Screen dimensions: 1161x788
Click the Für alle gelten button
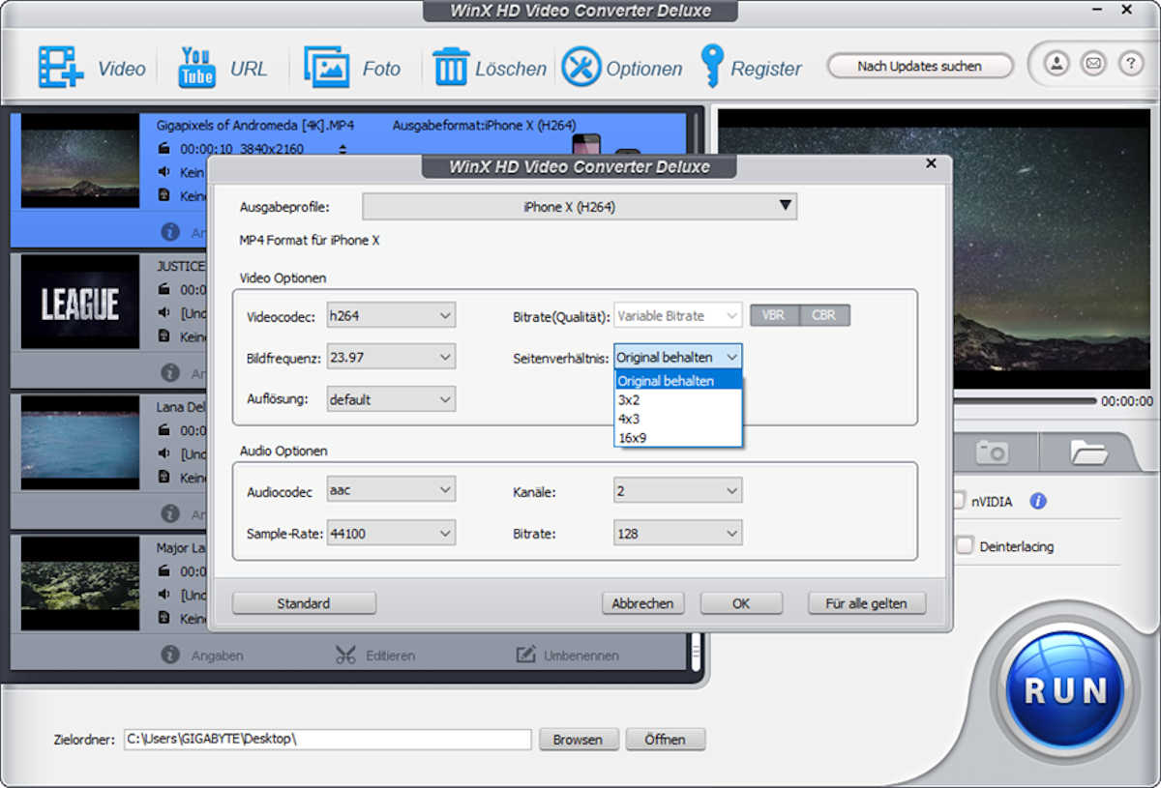866,603
